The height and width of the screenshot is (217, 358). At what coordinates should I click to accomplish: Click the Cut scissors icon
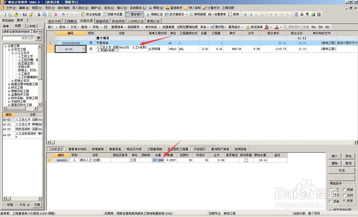[x=39, y=14]
